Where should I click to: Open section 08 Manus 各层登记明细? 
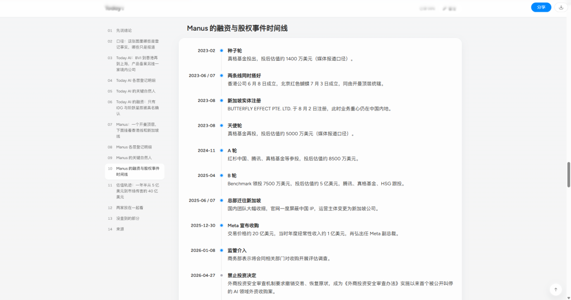click(134, 147)
